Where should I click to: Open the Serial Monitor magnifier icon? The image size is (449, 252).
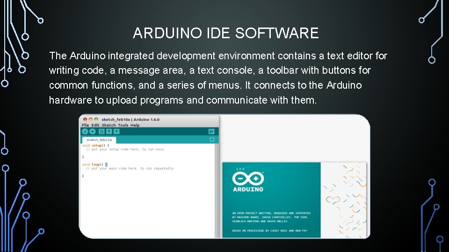click(211, 132)
